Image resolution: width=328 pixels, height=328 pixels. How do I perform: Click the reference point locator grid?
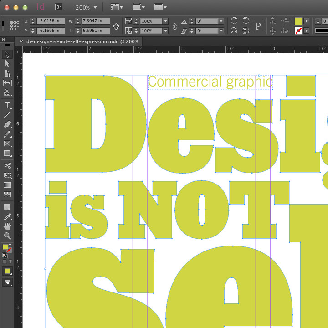(15, 26)
